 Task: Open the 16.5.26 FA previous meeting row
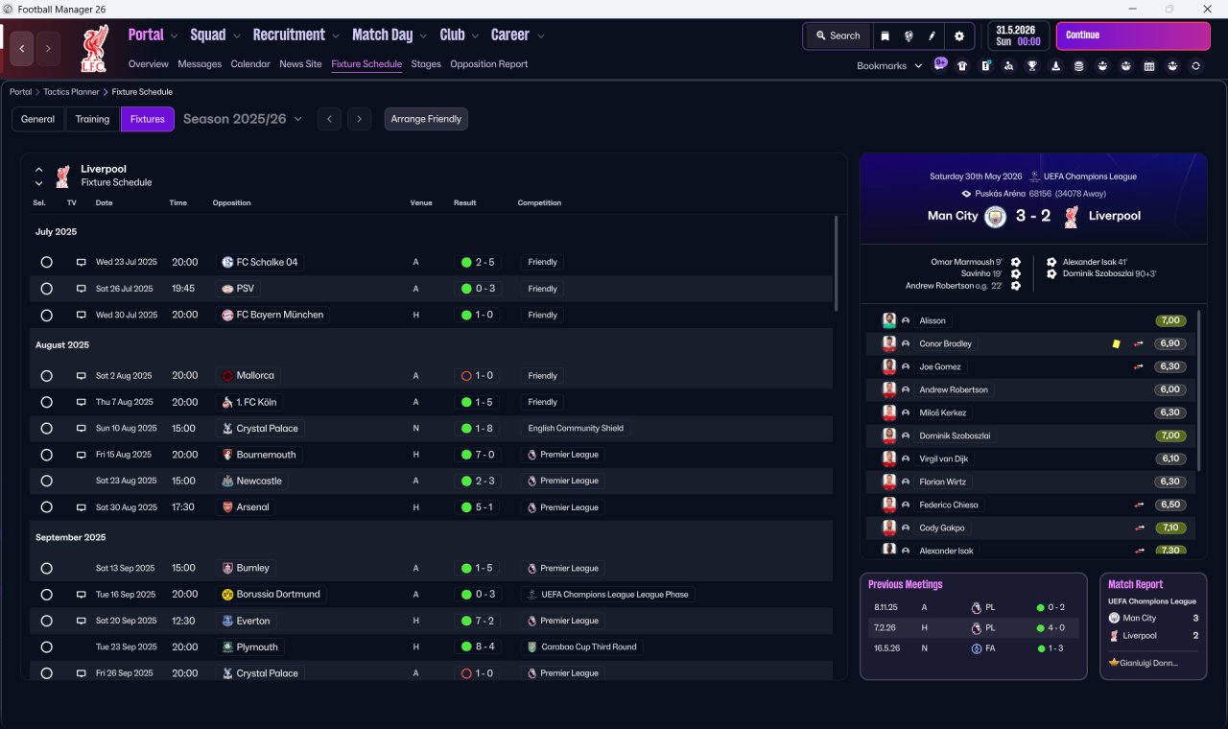[974, 648]
